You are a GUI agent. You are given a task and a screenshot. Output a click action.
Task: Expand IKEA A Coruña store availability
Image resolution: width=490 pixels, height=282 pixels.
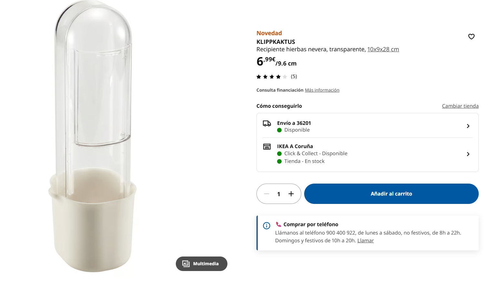(x=468, y=154)
